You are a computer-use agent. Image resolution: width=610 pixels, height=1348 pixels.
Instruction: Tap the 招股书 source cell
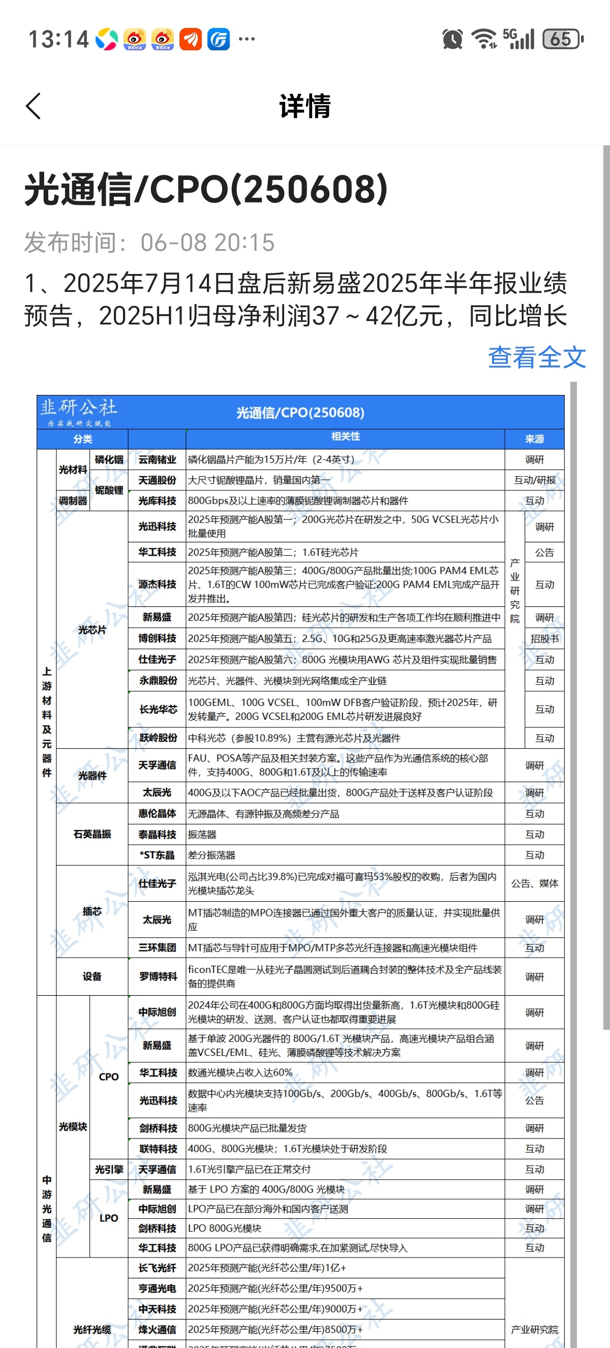[544, 638]
